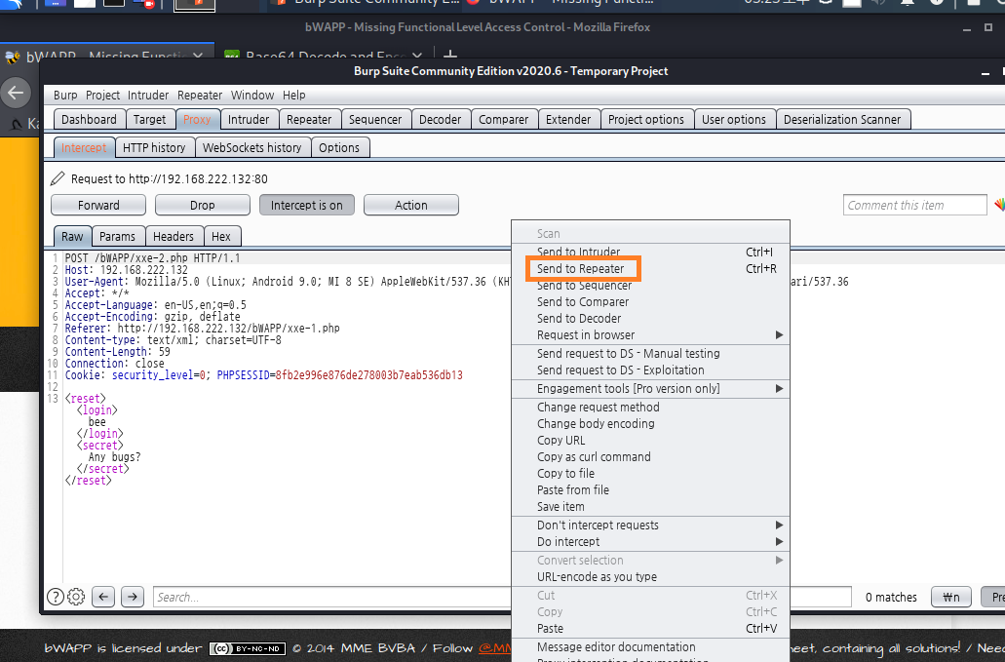Click the \n button in search bar

tap(951, 597)
